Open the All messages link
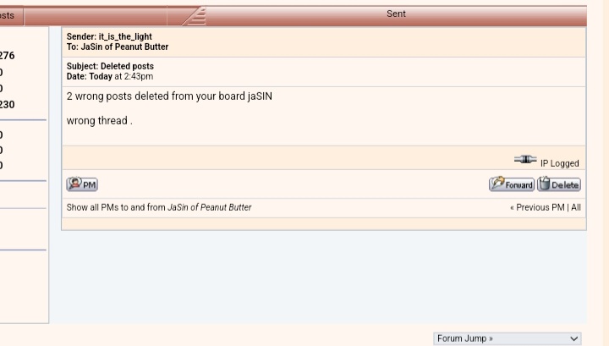Screen dimensions: 609x346 (575, 207)
